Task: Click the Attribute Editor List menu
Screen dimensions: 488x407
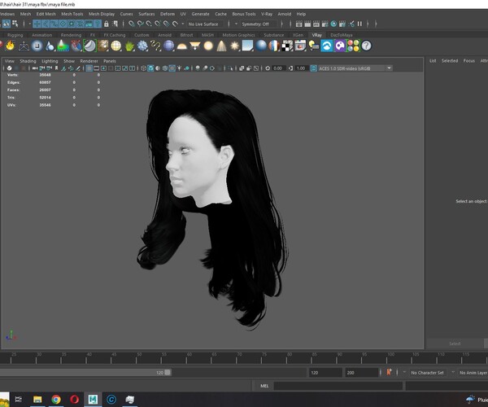Action: tap(433, 61)
